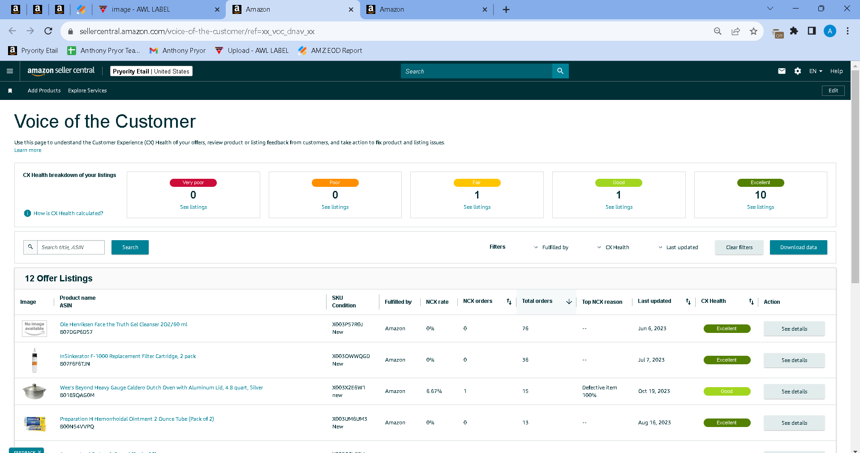Click the search magnifier button in header
The image size is (860, 453).
click(x=560, y=71)
